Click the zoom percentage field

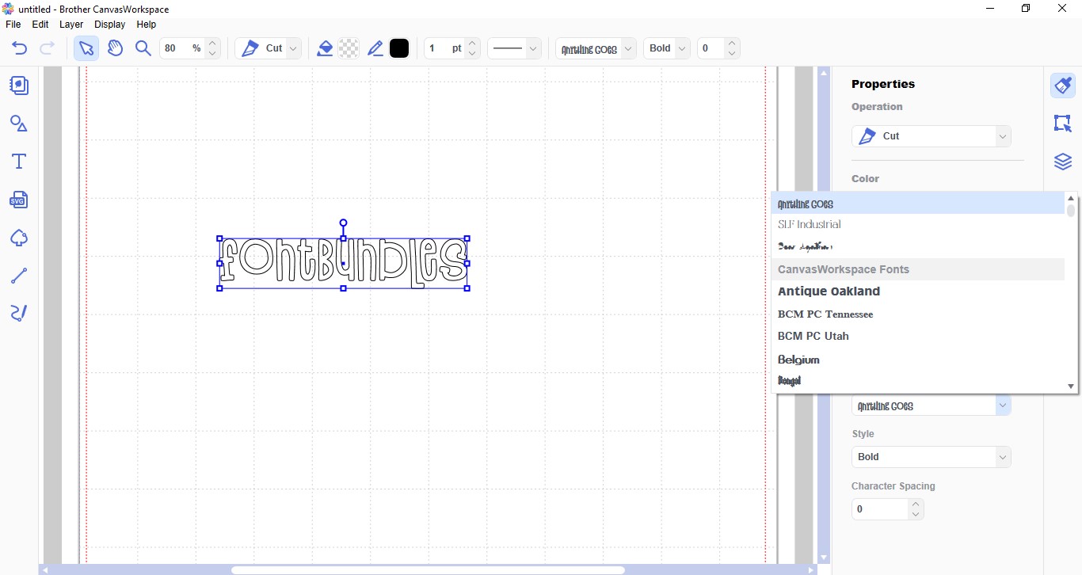pyautogui.click(x=182, y=48)
